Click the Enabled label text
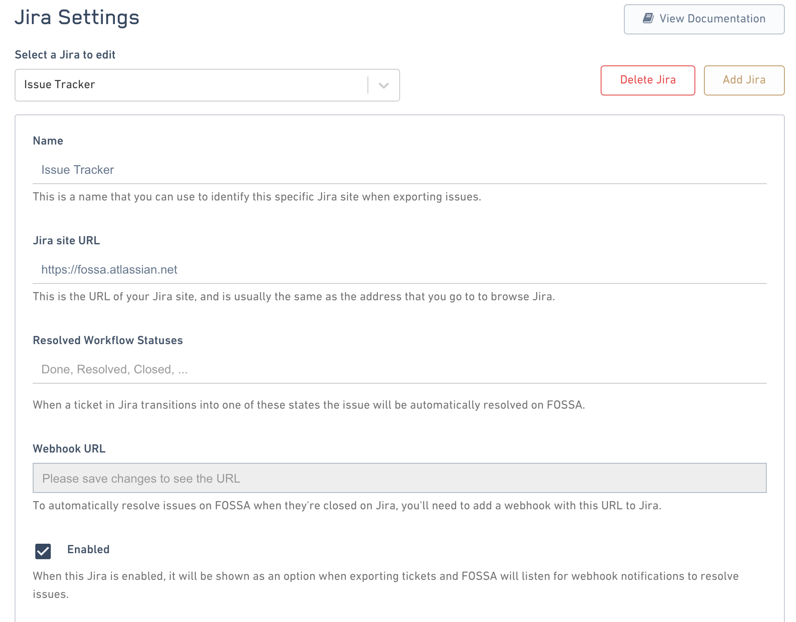The width and height of the screenshot is (796, 622). point(88,549)
